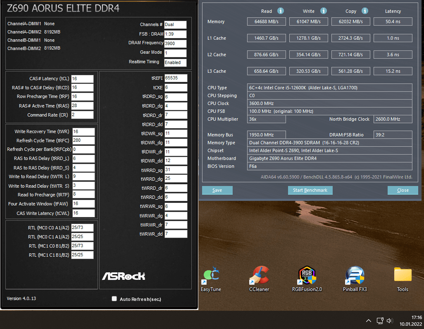424x329 pixels.
Task: Click Memory Write result 61047 MB/s
Action: pos(309,21)
